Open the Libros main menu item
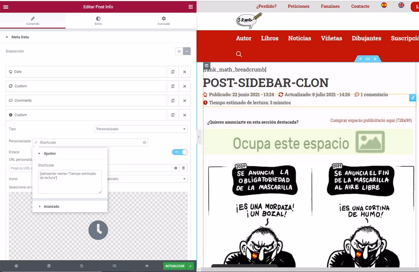Image resolution: width=419 pixels, height=272 pixels. pos(270,38)
